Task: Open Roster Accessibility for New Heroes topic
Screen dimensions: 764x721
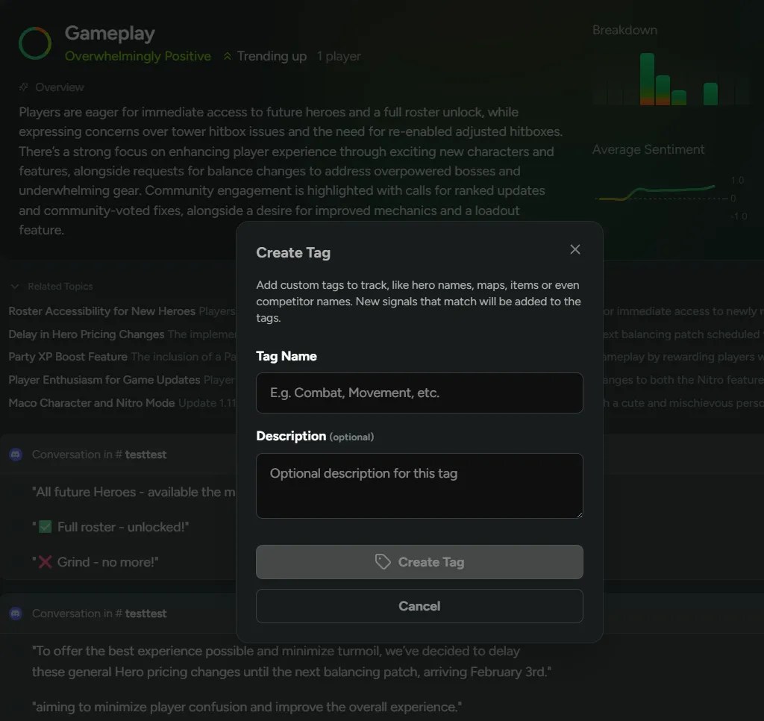Action: 101,311
